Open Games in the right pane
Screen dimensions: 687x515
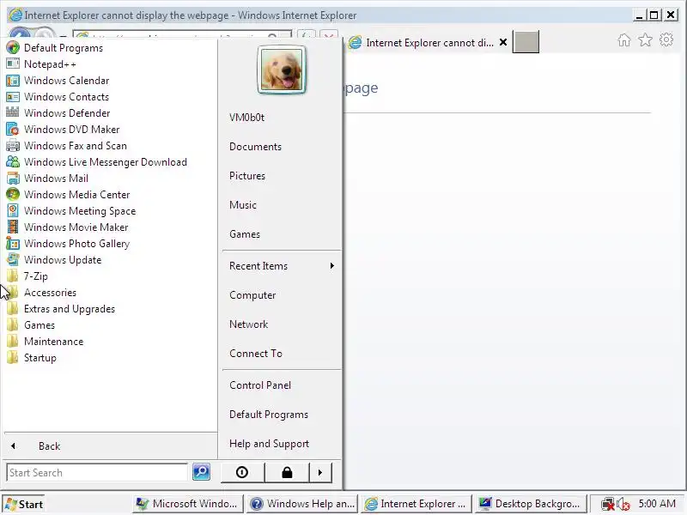(245, 234)
